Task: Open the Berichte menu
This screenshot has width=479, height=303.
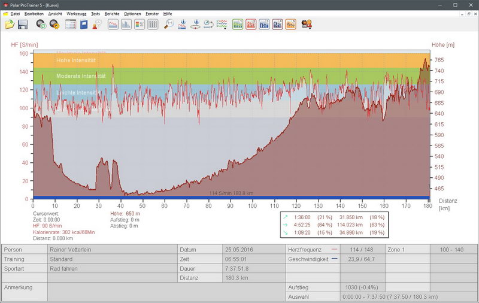Action: tap(111, 13)
